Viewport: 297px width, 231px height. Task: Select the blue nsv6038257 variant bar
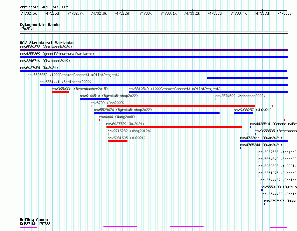243,113
